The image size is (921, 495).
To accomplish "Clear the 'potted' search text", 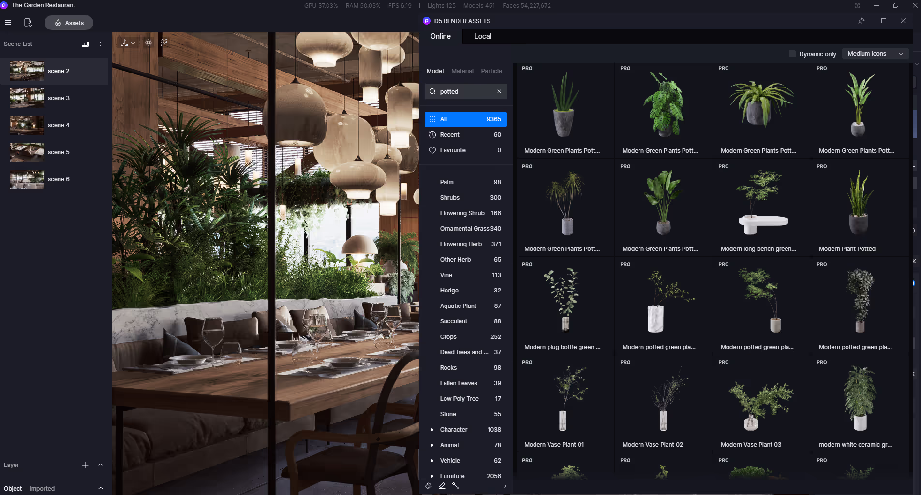I will point(499,91).
